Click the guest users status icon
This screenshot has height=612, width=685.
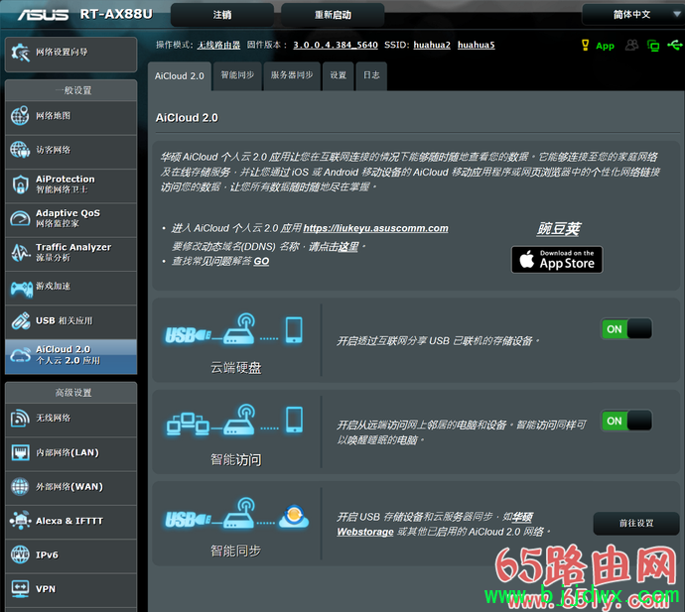pos(631,45)
